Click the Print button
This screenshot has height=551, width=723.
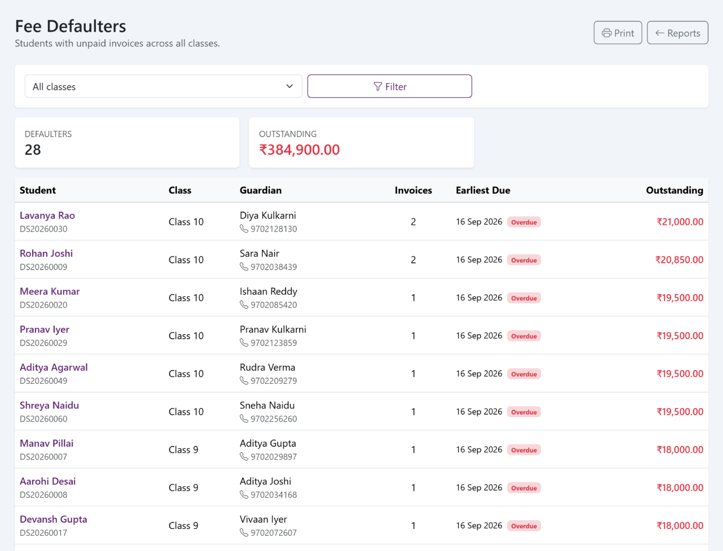[618, 33]
